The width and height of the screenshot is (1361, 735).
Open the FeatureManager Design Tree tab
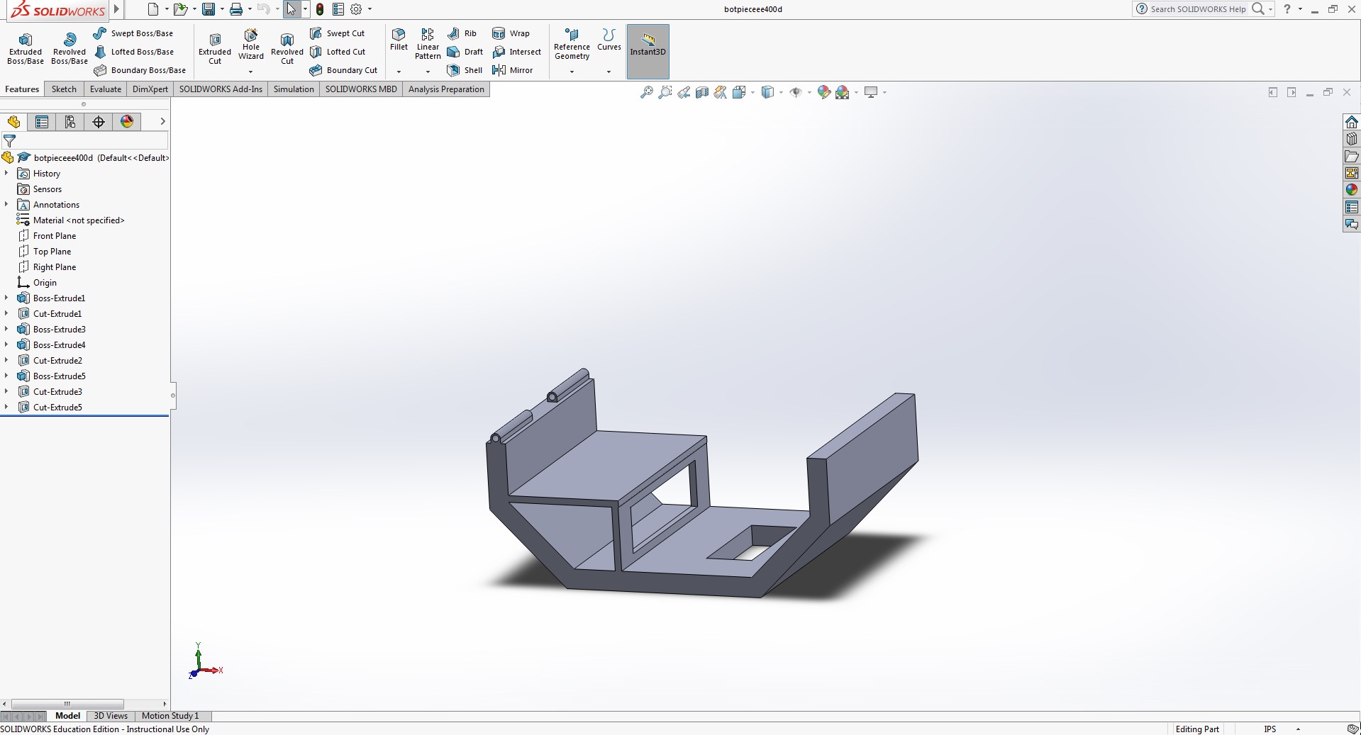click(13, 122)
